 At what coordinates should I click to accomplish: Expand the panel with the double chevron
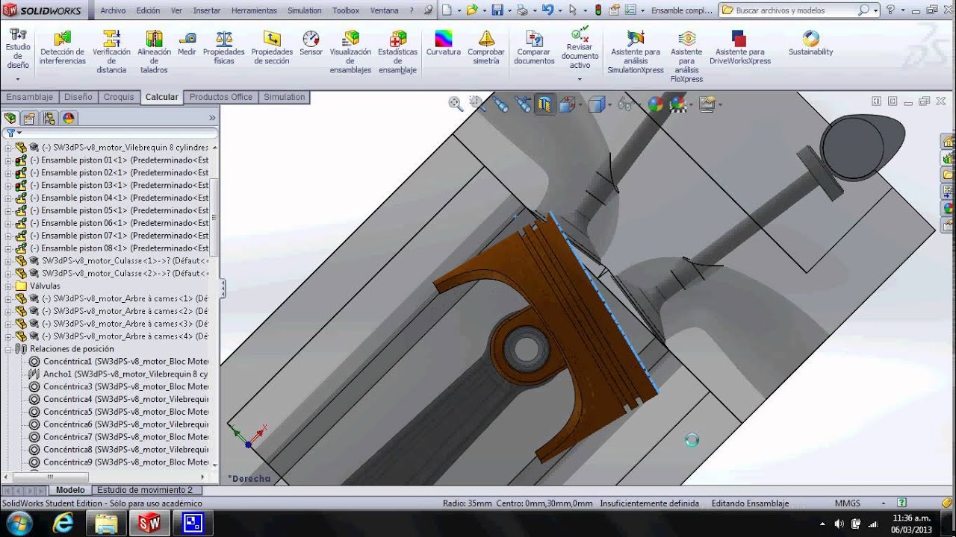pyautogui.click(x=212, y=118)
